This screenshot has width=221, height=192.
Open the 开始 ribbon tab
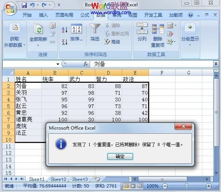tap(27, 15)
